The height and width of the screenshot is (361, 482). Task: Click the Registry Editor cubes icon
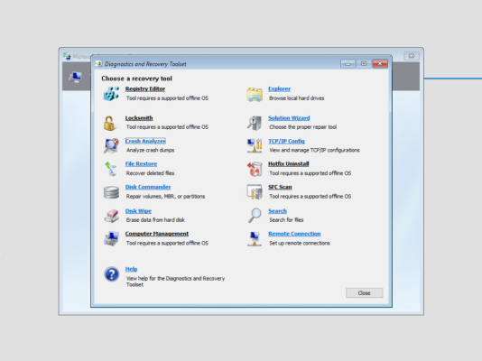tap(111, 94)
